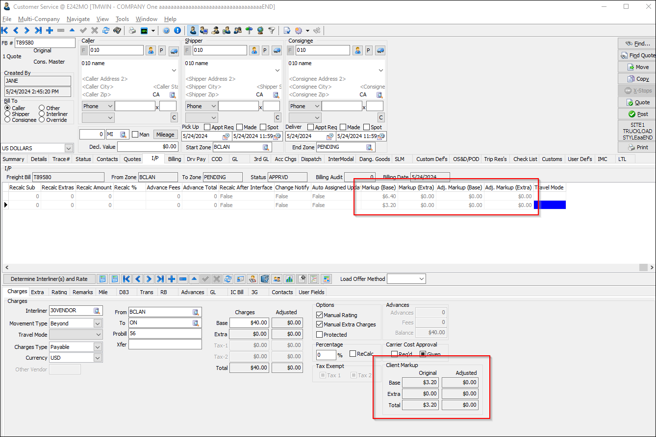Click the Find Quote button

(636, 55)
